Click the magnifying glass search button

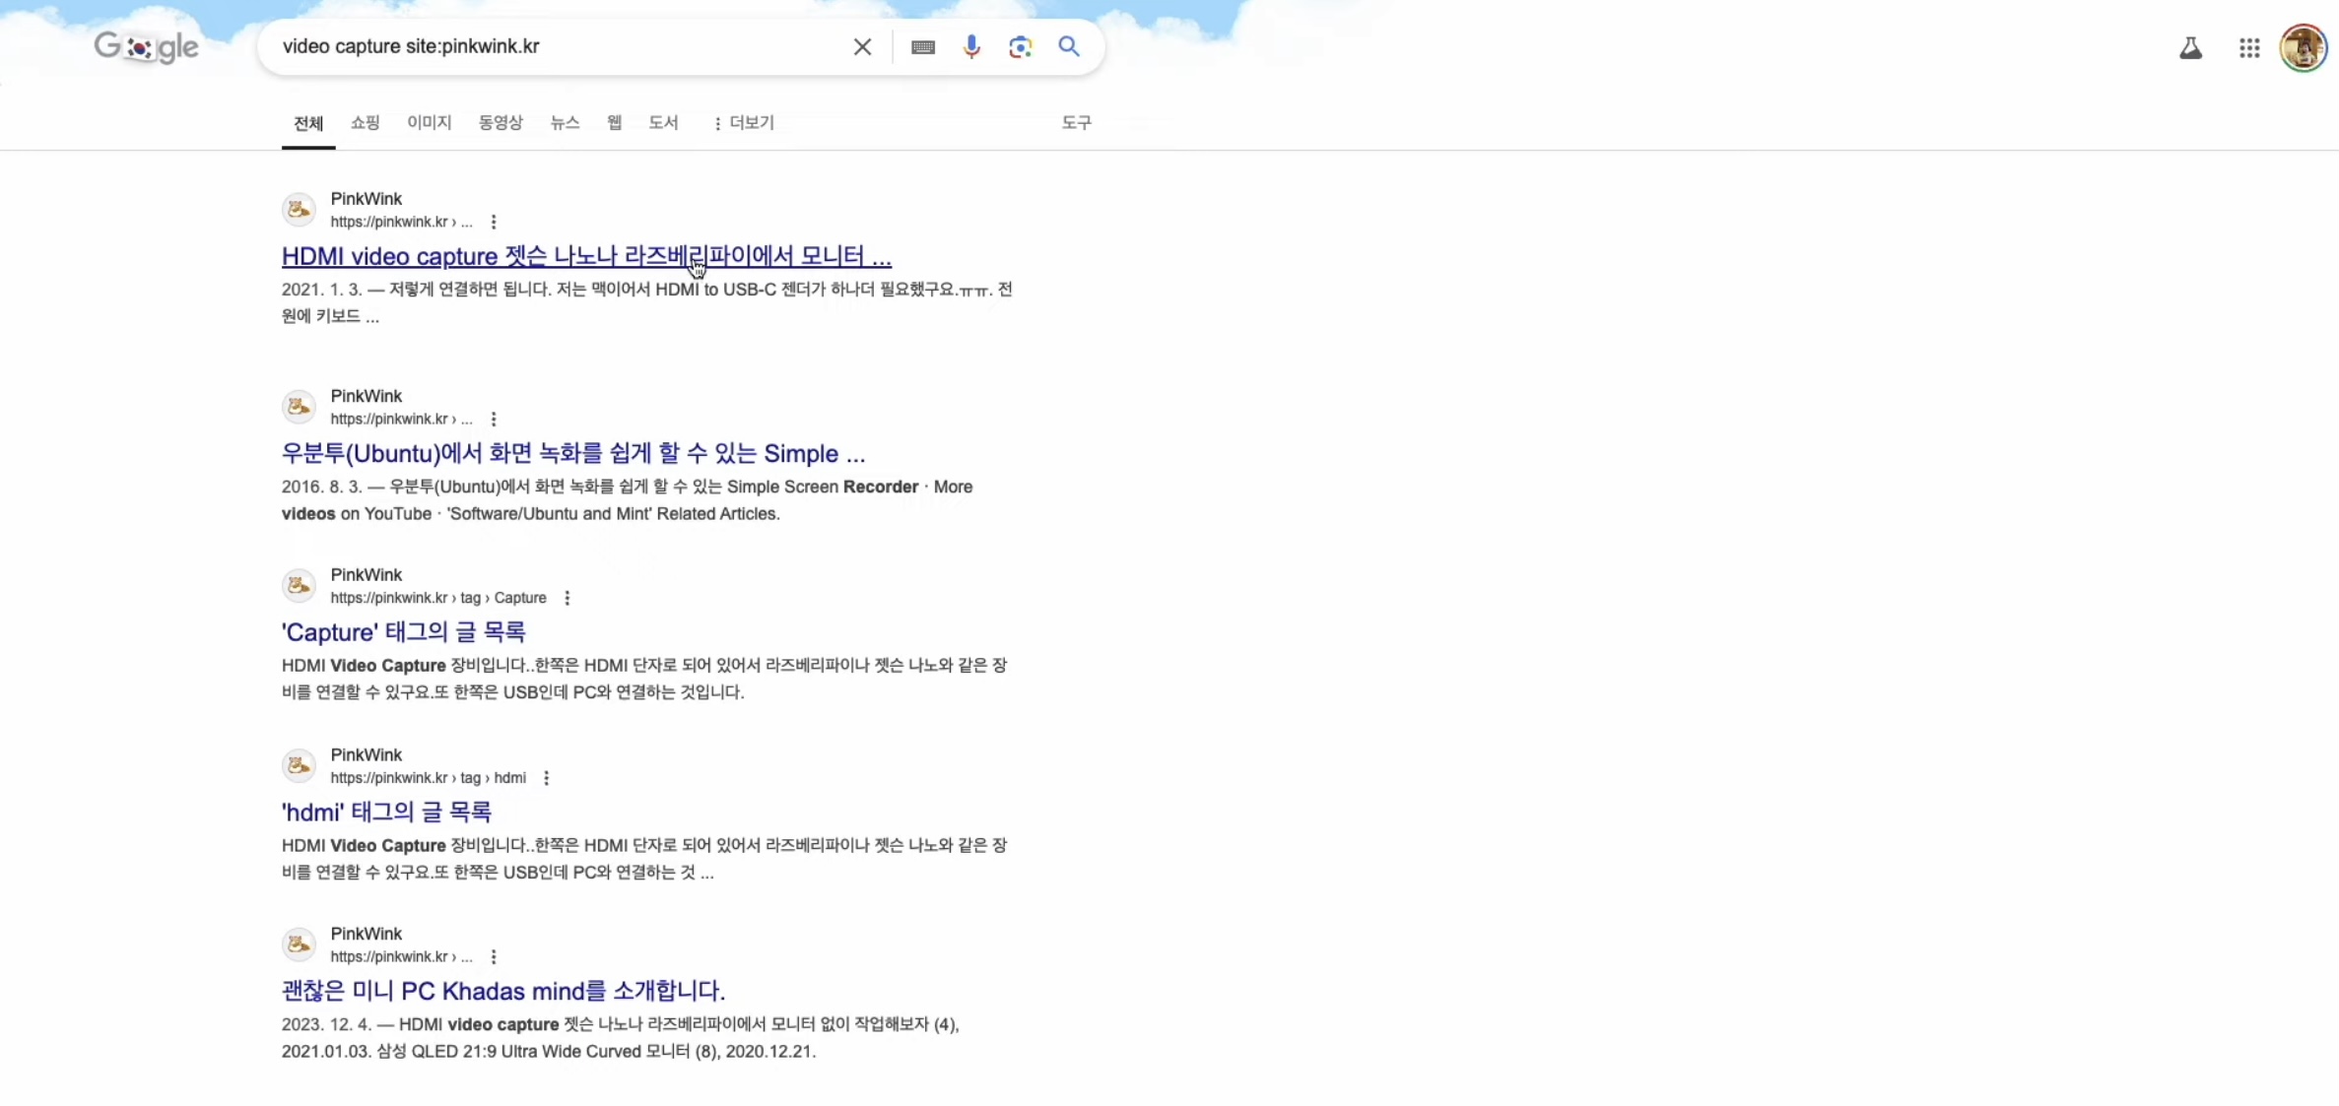tap(1069, 46)
